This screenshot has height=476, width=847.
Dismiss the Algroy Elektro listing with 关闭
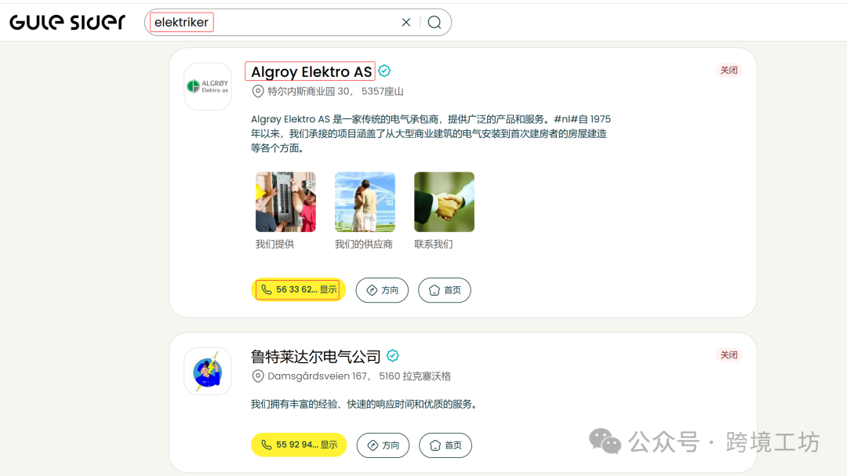click(x=729, y=70)
